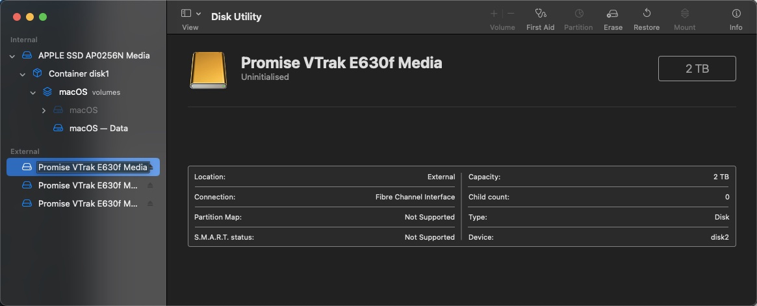The height and width of the screenshot is (306, 757).
Task: Click the Erase toolbar icon
Action: click(613, 14)
